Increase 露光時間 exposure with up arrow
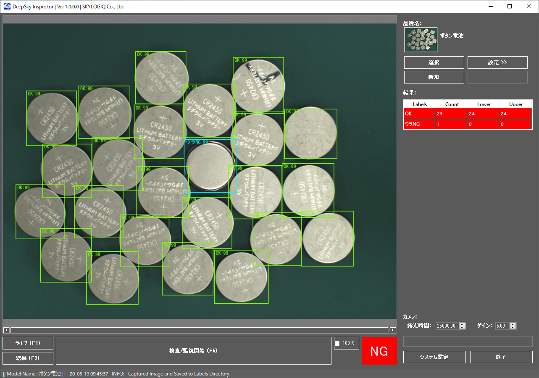Image resolution: width=539 pixels, height=378 pixels. click(462, 324)
